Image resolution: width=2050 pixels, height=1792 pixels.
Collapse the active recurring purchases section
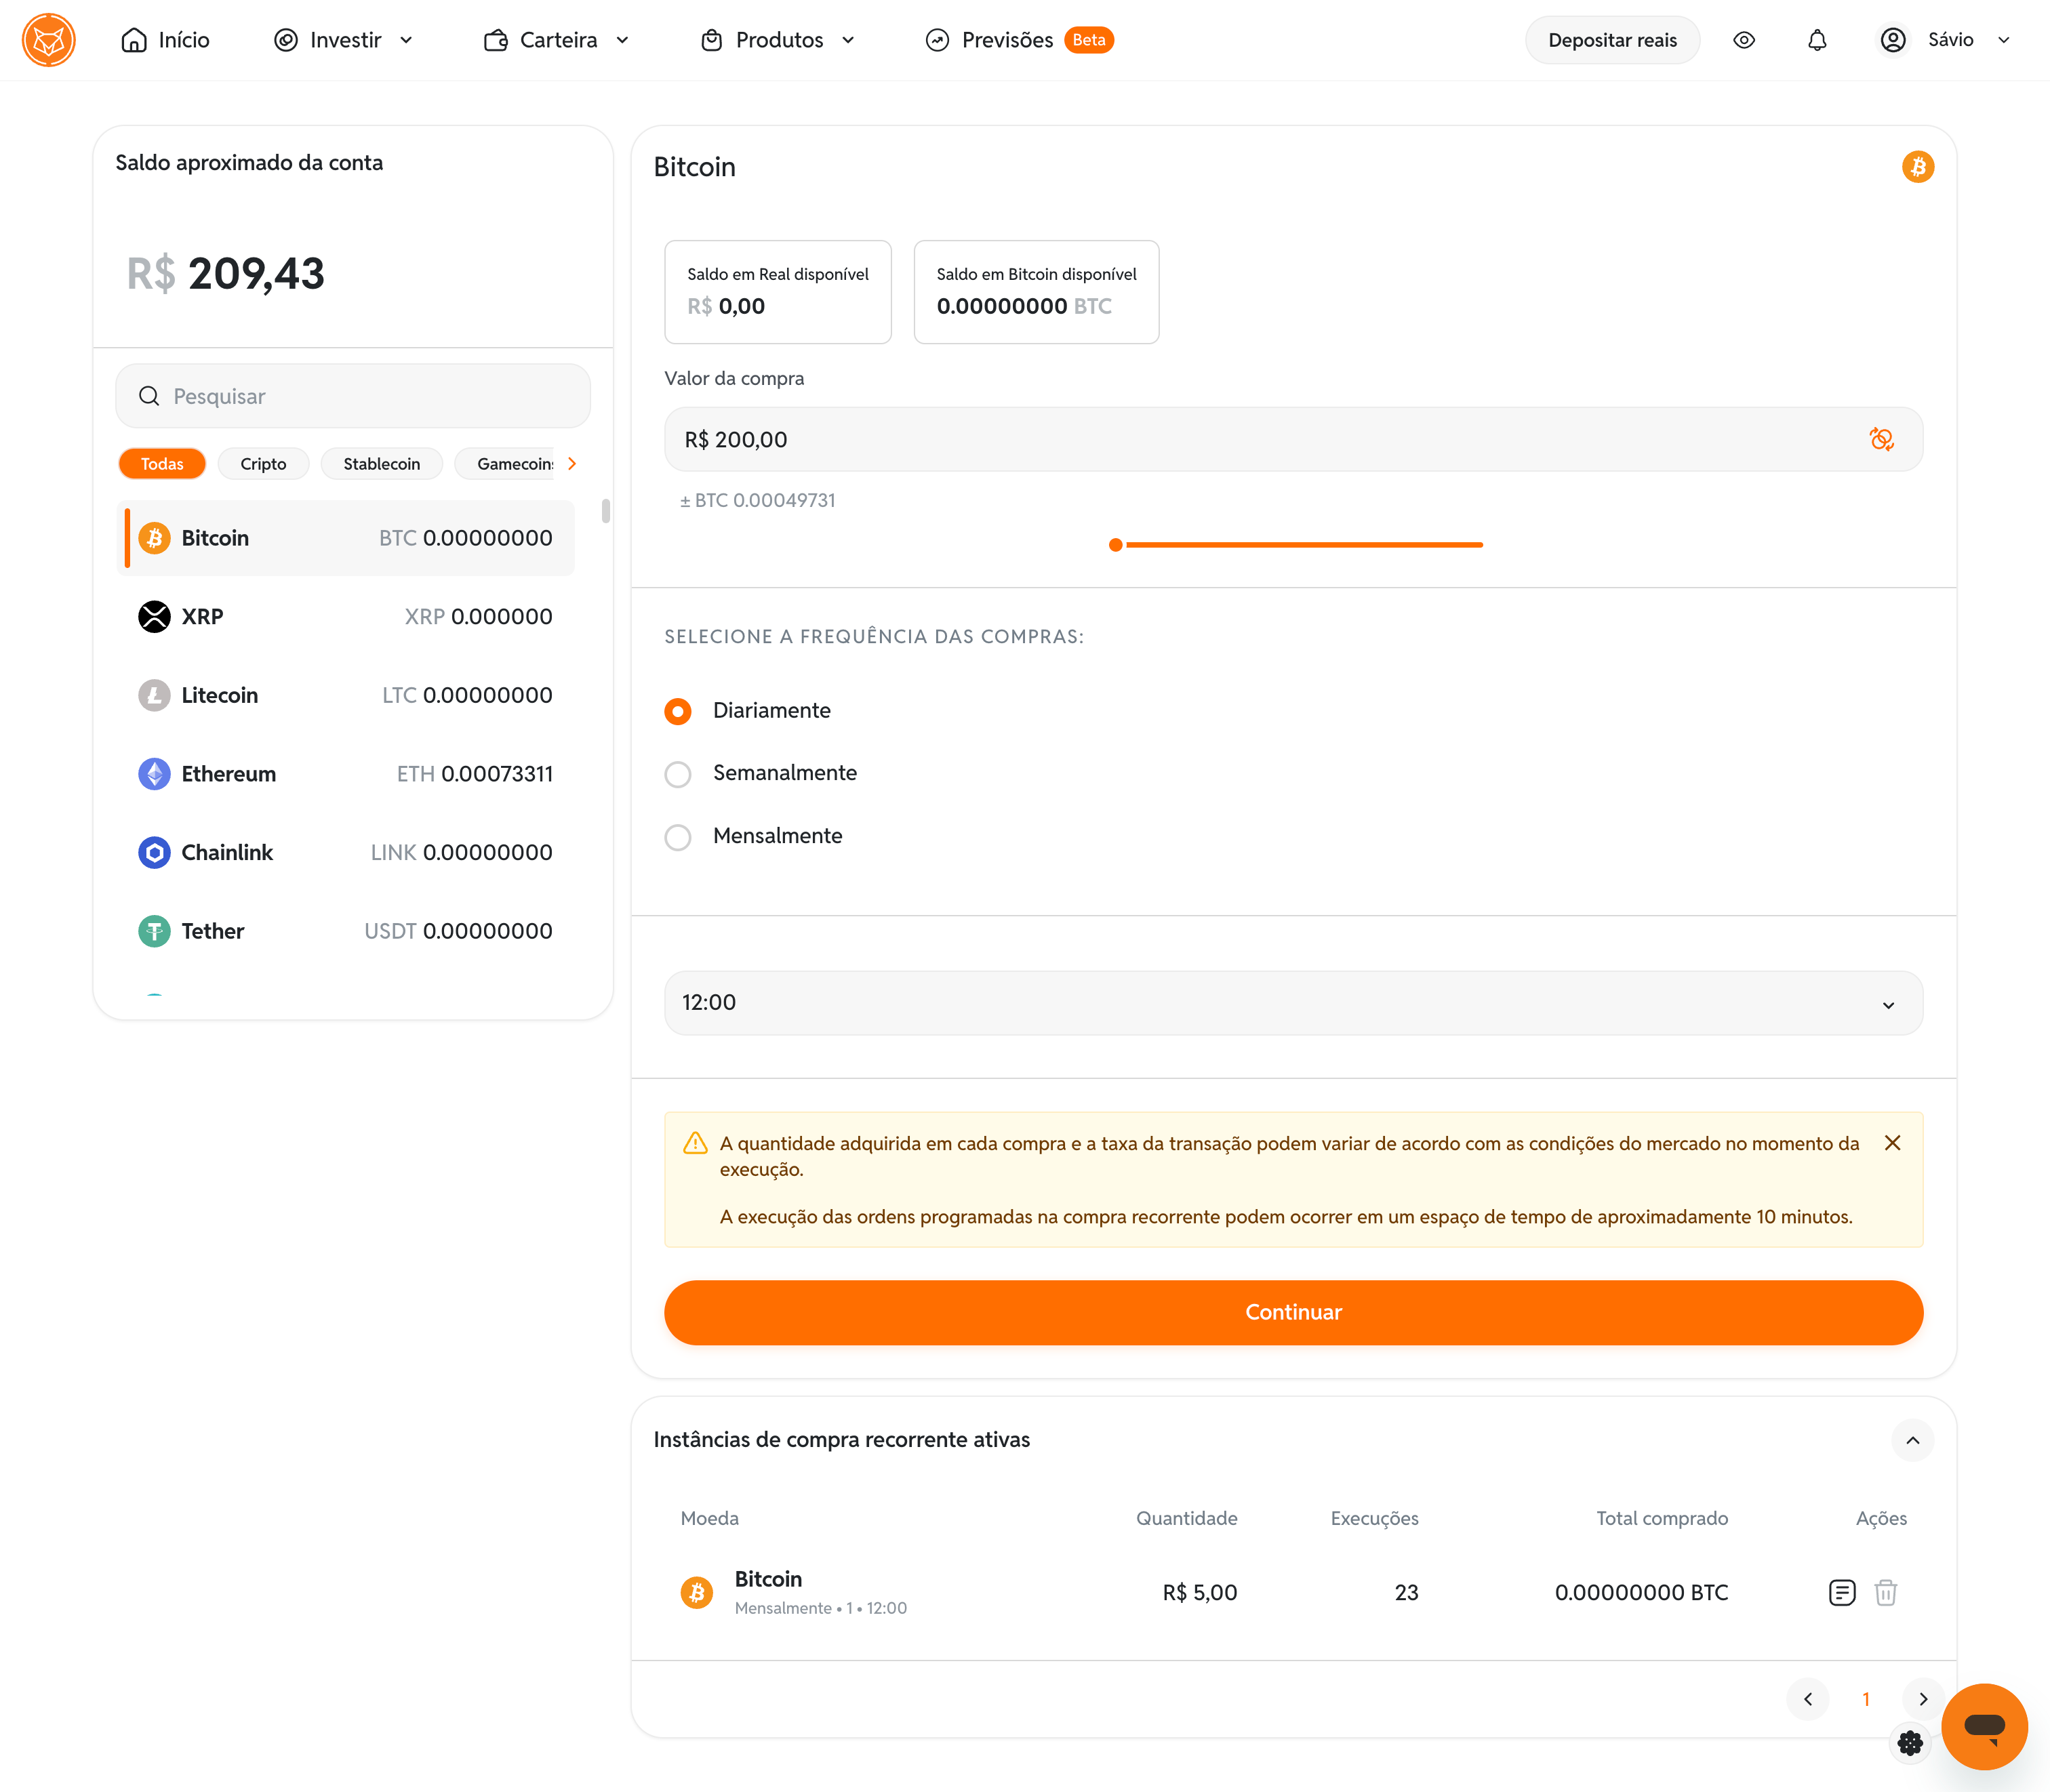[x=1912, y=1440]
